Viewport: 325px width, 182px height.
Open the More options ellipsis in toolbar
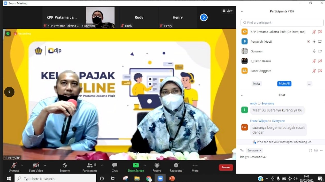[x=195, y=165]
